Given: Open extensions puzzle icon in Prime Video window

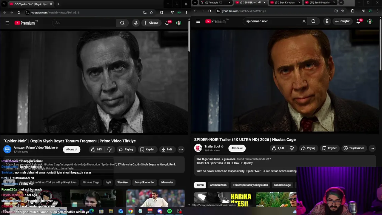Looking at the screenshot, I should [x=161, y=13].
